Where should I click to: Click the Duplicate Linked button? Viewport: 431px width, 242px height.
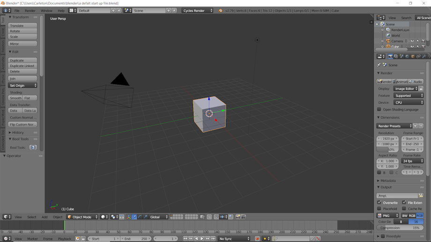tap(22, 66)
